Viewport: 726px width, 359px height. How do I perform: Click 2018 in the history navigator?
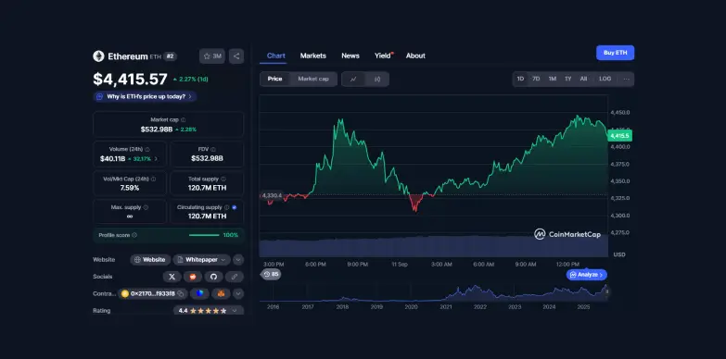[342, 307]
